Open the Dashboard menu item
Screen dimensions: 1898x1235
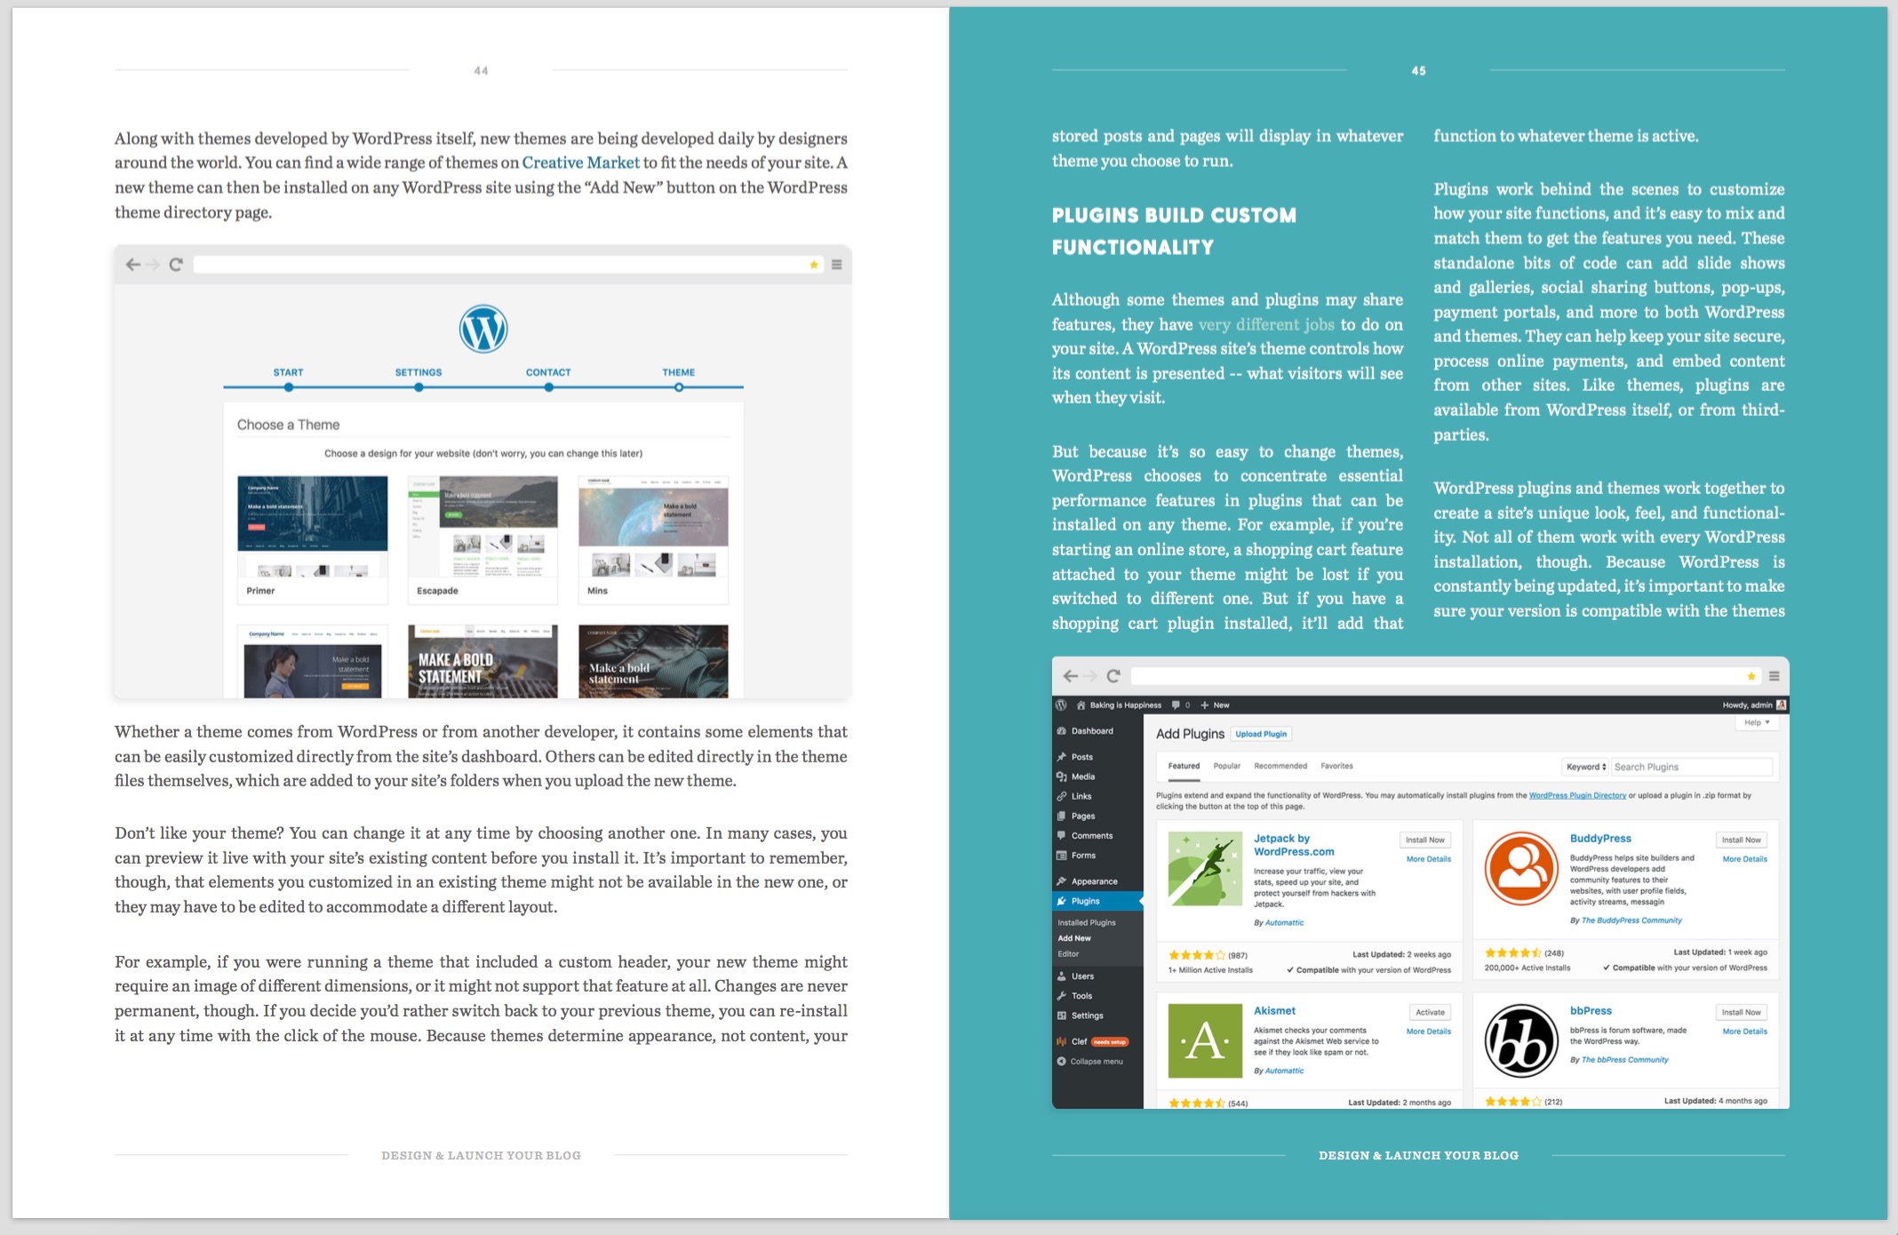(x=1091, y=731)
